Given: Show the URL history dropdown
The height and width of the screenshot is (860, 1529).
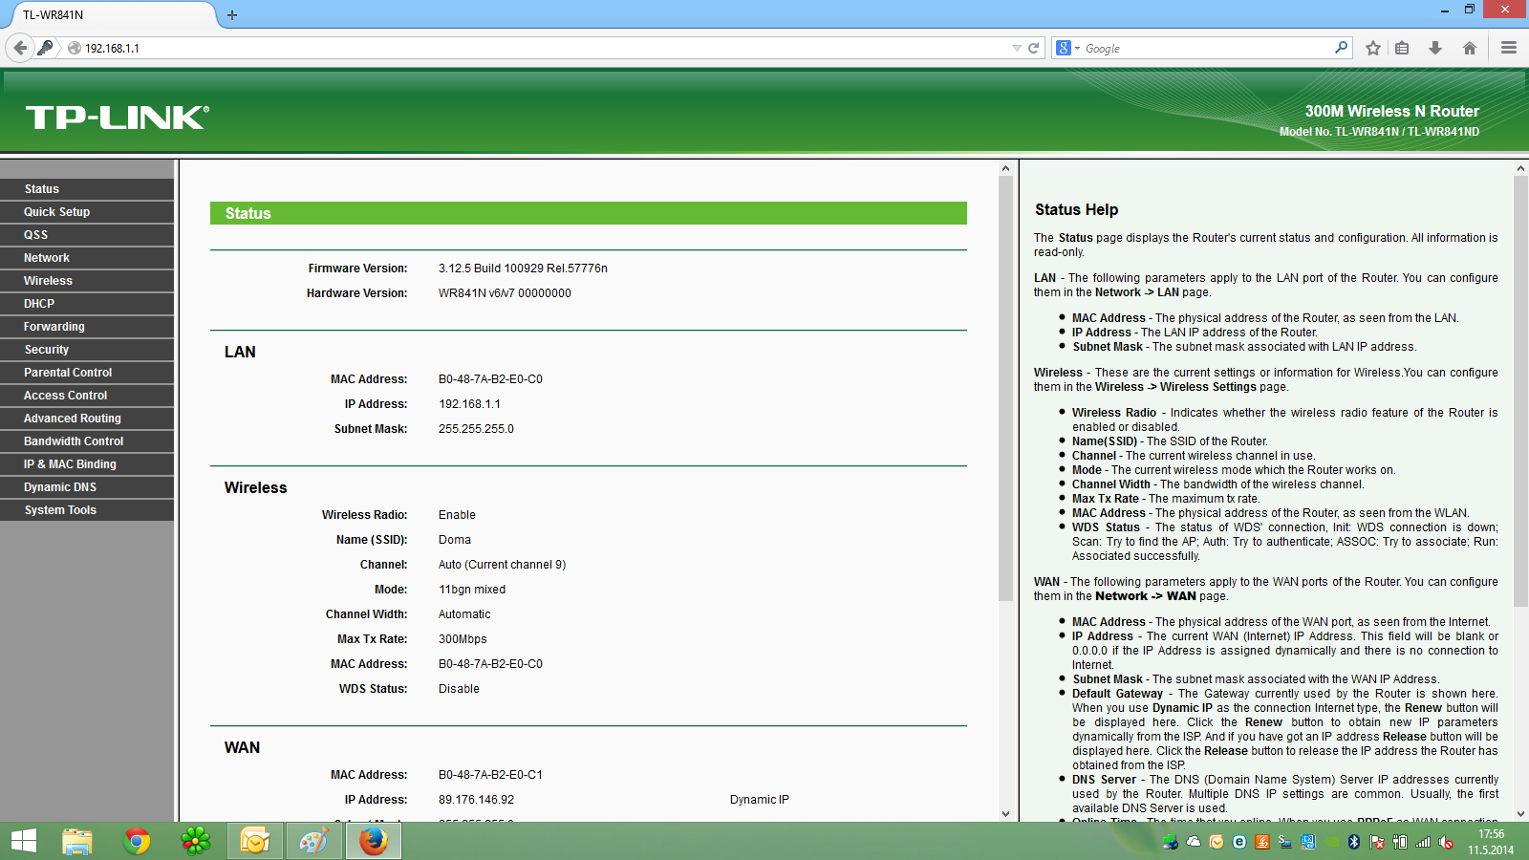Looking at the screenshot, I should (1017, 48).
